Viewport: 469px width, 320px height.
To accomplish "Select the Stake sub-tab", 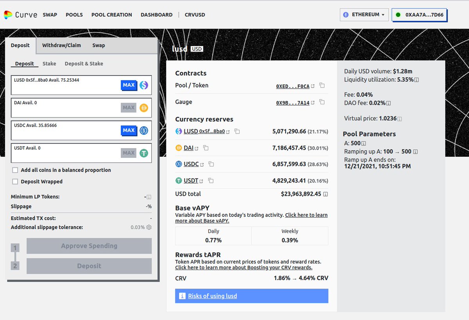I will [x=49, y=64].
